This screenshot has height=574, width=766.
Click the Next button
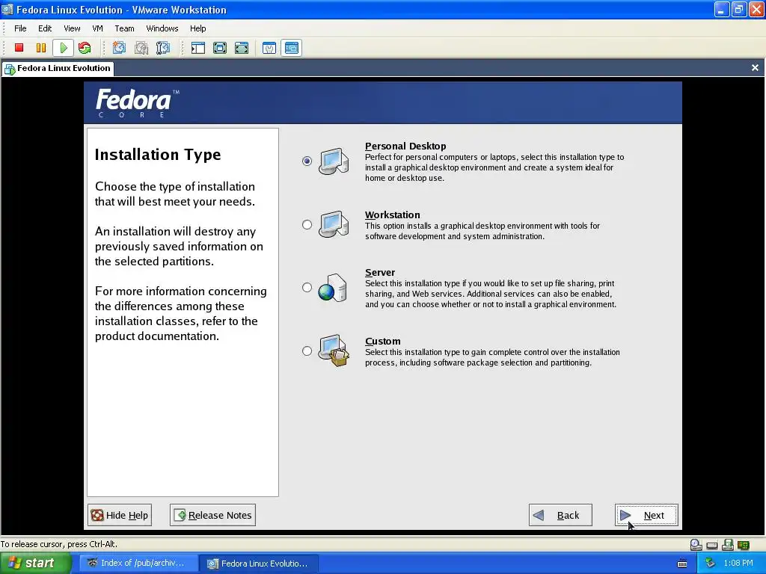pyautogui.click(x=646, y=515)
